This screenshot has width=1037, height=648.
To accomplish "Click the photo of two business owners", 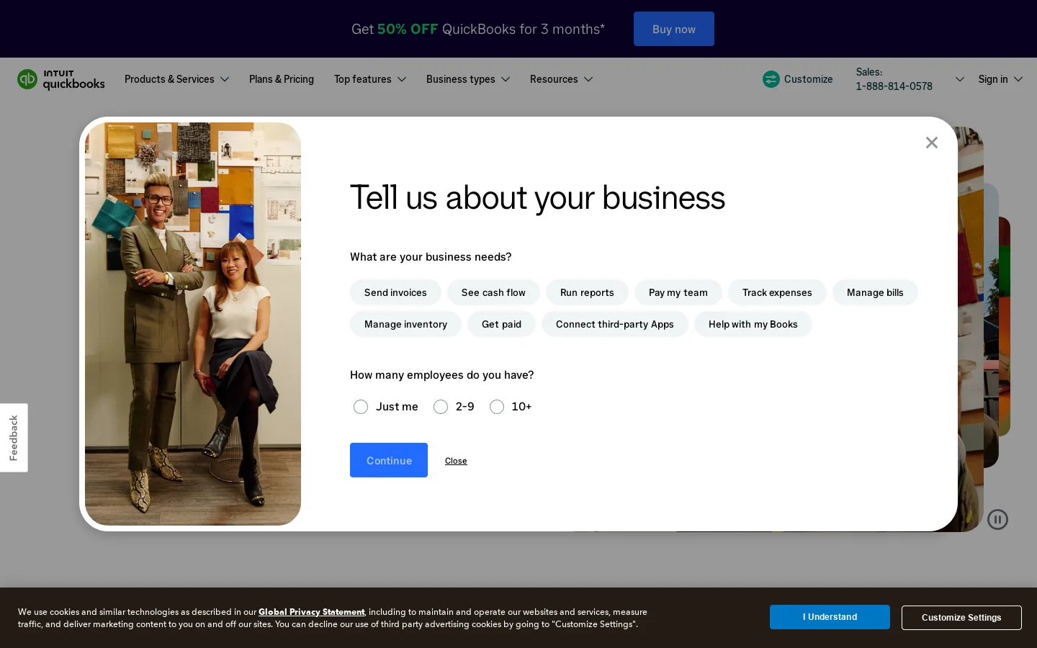I will click(193, 324).
